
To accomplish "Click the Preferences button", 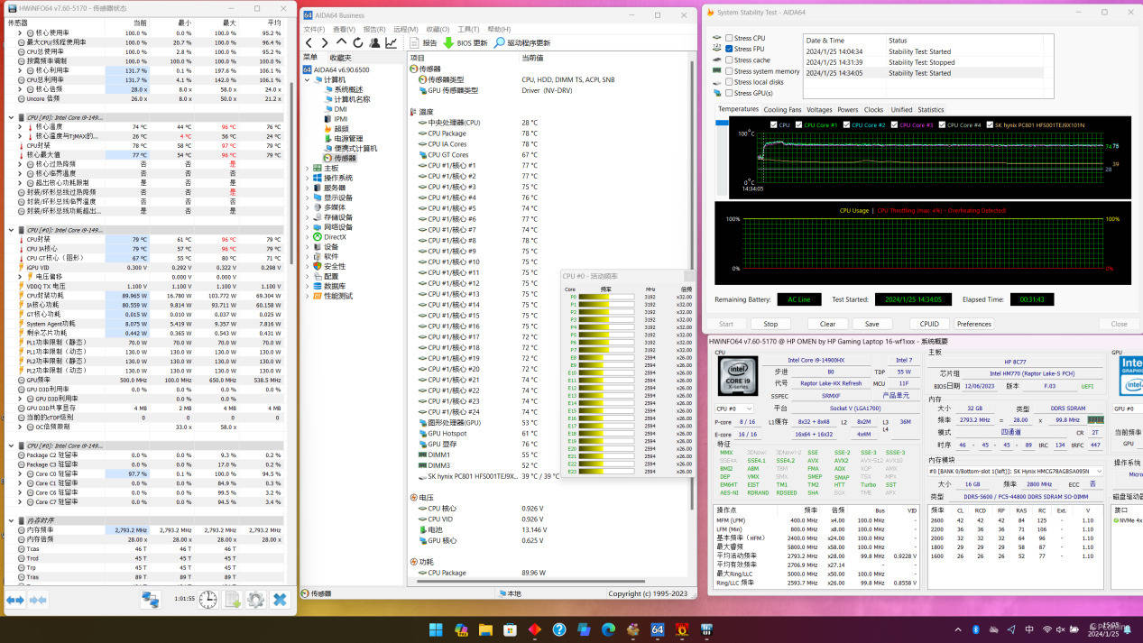I will (x=973, y=324).
